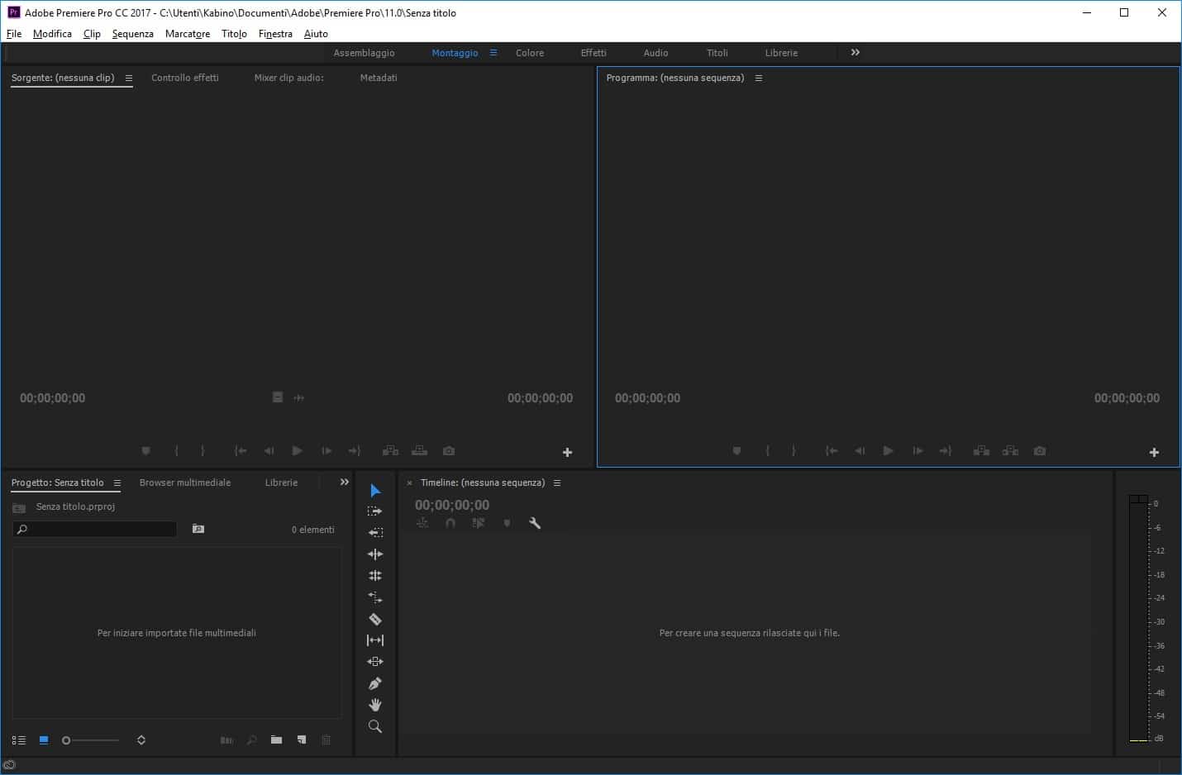Viewport: 1182px width, 775px height.
Task: Toggle nest sequence insert button in Timeline
Action: click(x=422, y=523)
